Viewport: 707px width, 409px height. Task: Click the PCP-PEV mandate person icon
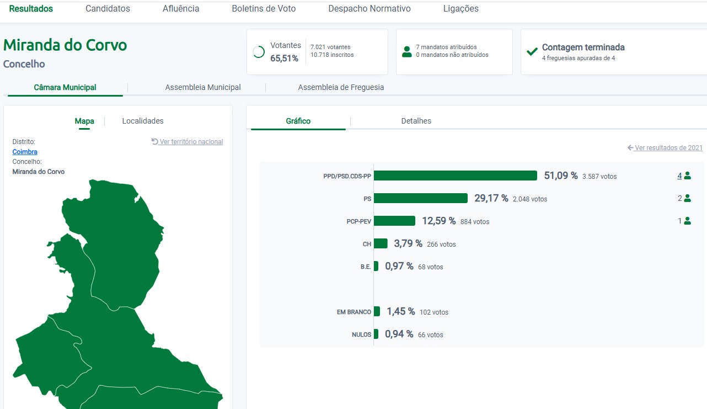tap(687, 221)
